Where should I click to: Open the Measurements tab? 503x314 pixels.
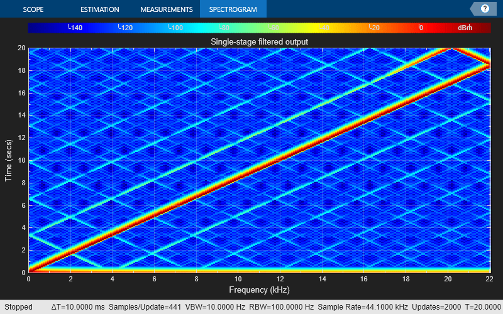click(x=166, y=9)
